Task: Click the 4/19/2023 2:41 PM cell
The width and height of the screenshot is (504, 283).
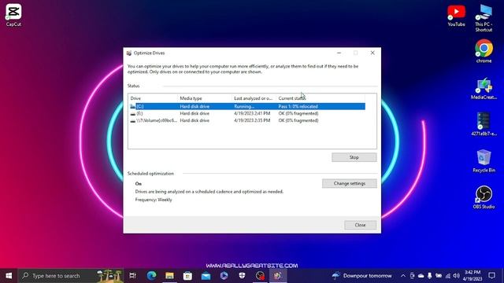Action: 252,113
